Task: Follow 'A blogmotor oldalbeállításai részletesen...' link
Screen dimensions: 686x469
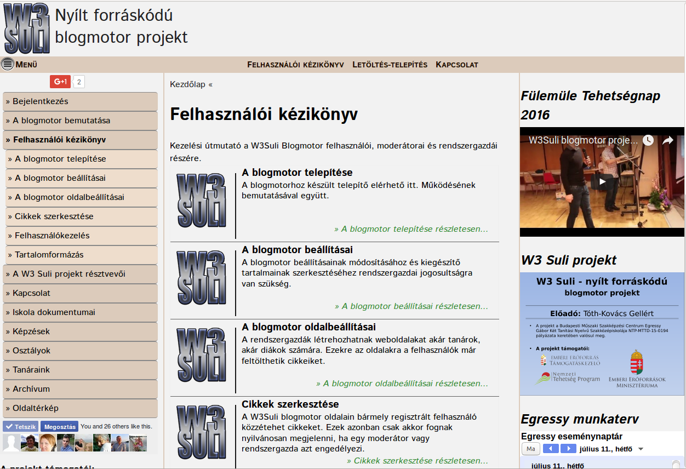Action: point(402,384)
